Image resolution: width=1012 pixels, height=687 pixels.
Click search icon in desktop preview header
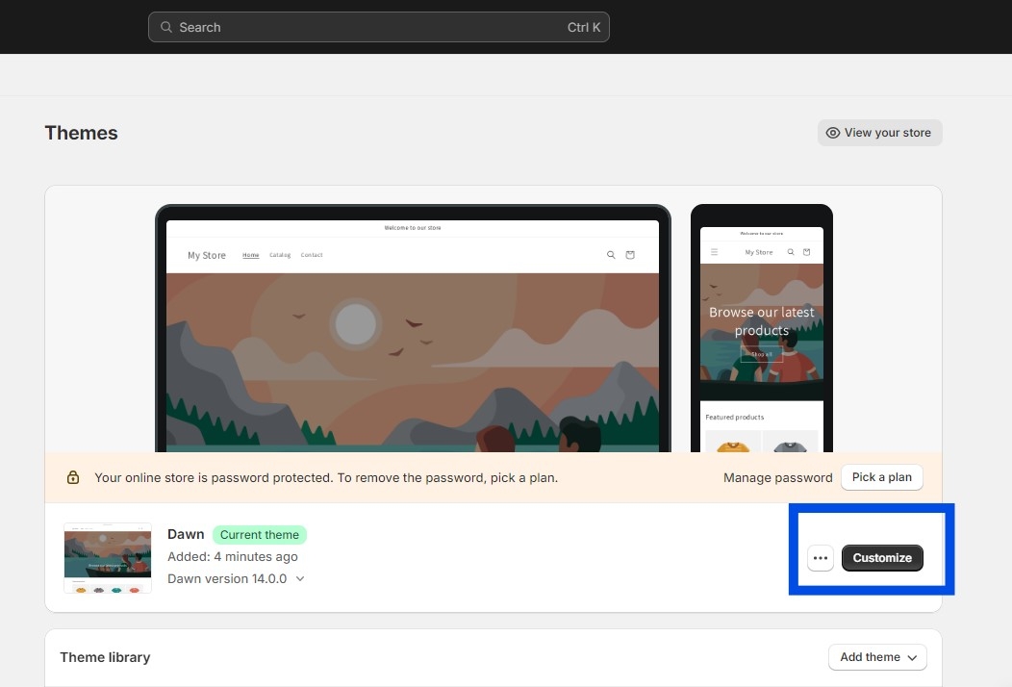click(x=611, y=255)
